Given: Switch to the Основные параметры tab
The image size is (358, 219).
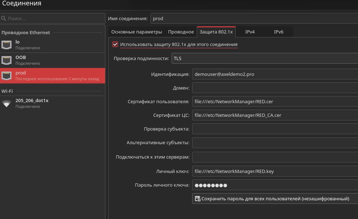Looking at the screenshot, I should click(x=136, y=32).
